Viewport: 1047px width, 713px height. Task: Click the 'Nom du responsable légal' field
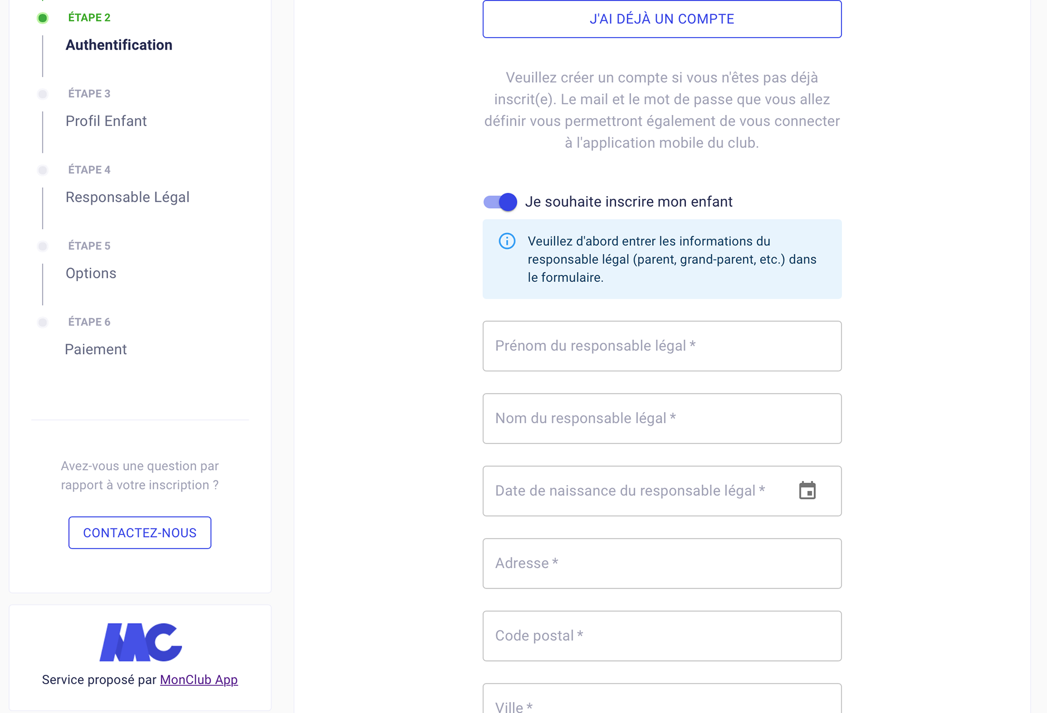[662, 418]
